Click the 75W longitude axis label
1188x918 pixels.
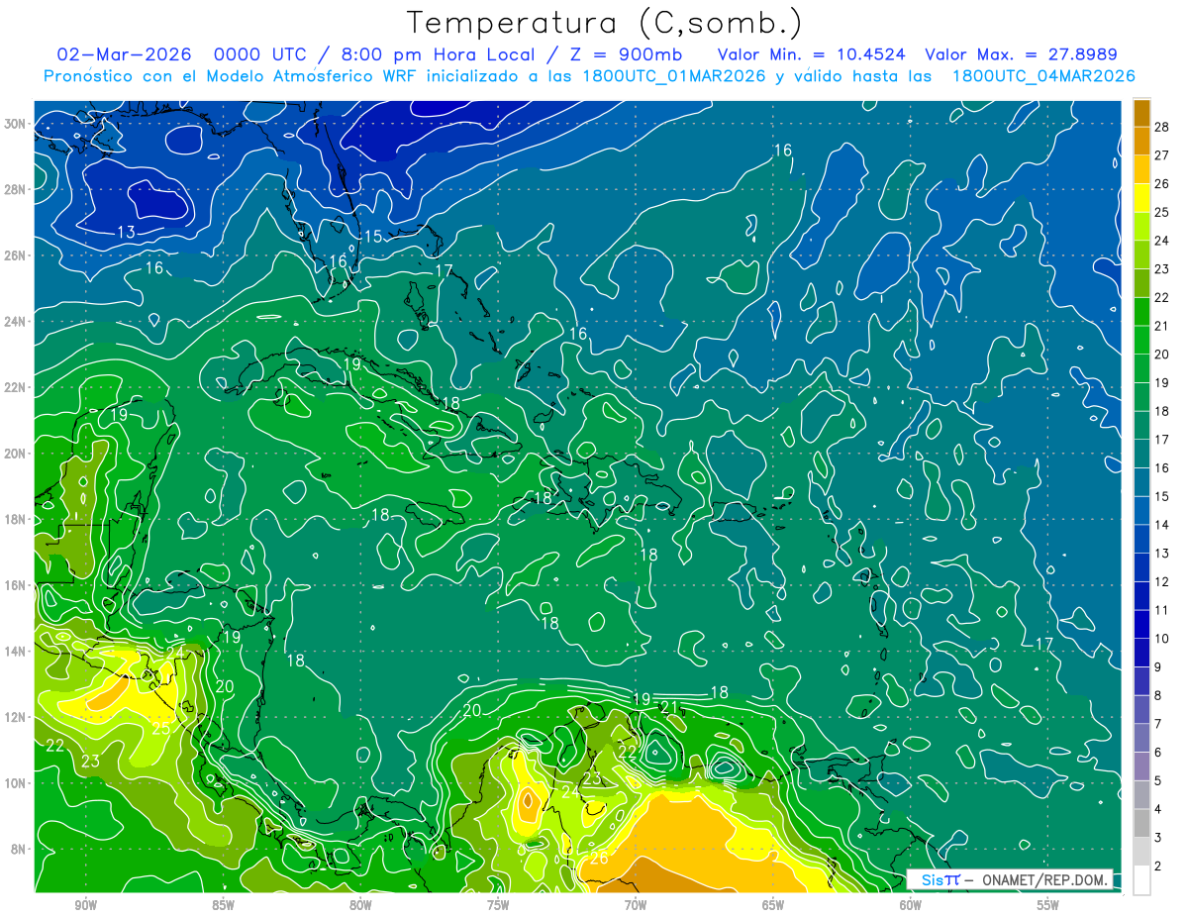tap(498, 904)
